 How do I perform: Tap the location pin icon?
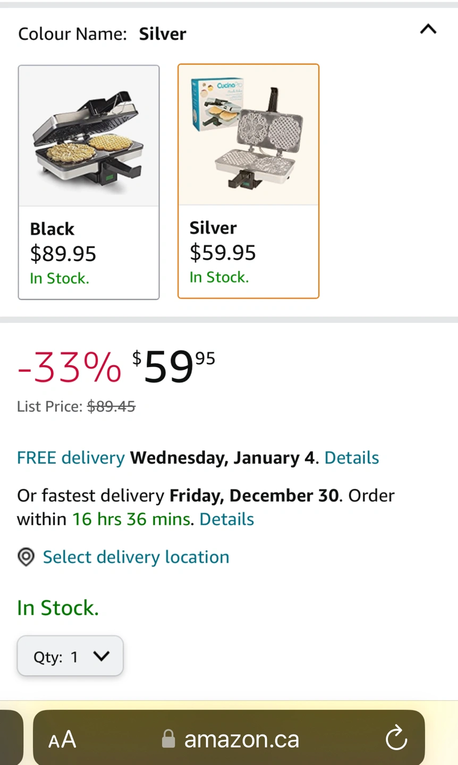click(26, 557)
